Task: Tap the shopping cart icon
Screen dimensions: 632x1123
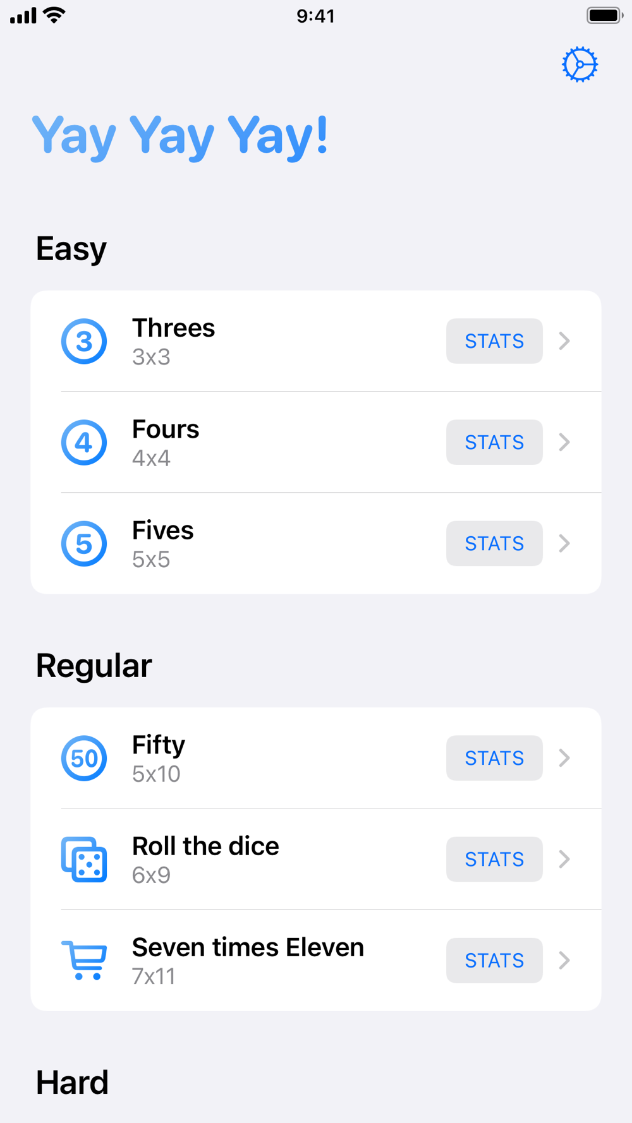Action: (84, 960)
